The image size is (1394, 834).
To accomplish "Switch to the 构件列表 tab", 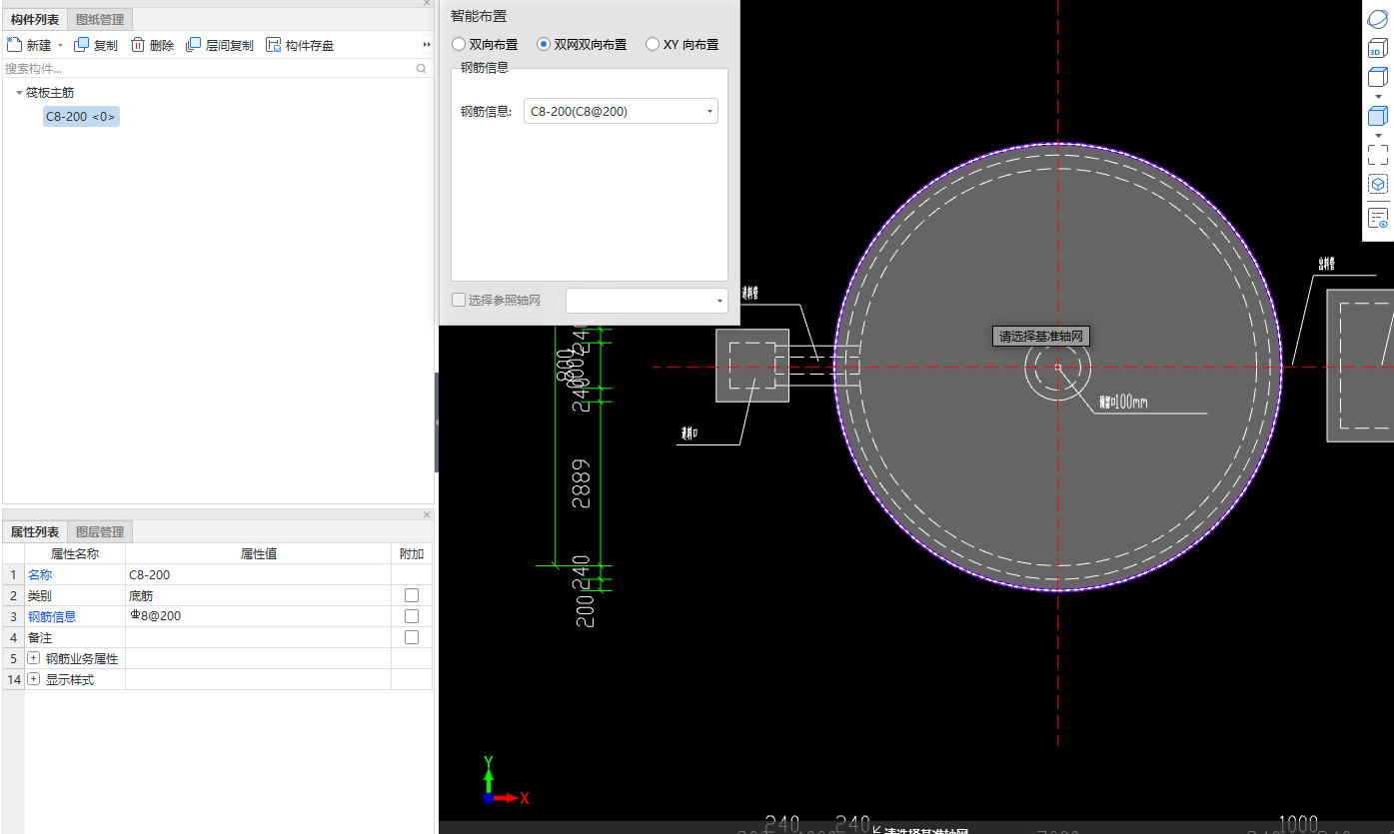I will click(x=35, y=19).
